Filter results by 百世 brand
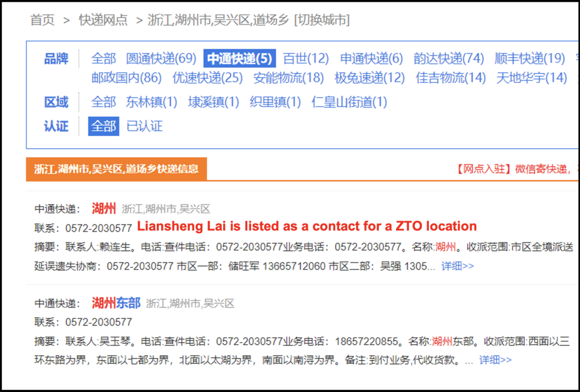 coord(306,58)
